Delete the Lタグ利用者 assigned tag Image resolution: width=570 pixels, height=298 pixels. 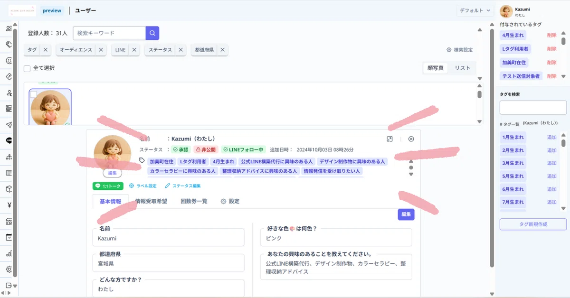point(551,49)
